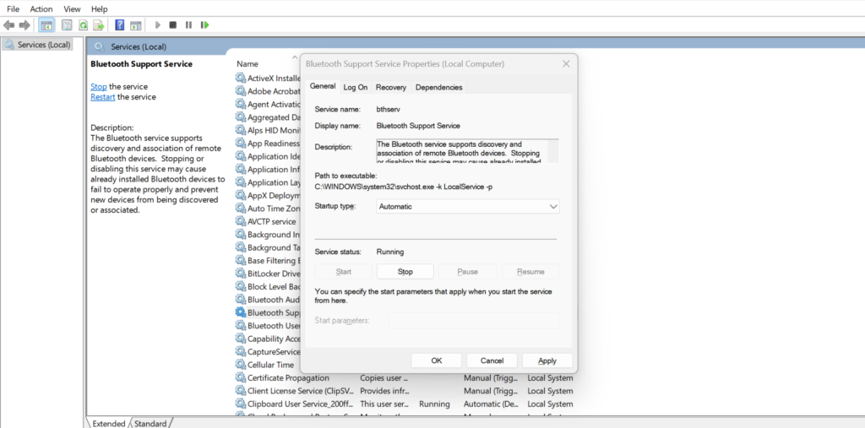This screenshot has height=428, width=865.
Task: Click the Restart Service toolbar icon
Action: tap(204, 24)
